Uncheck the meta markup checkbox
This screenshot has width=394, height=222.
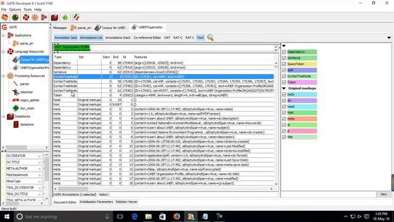[x=284, y=119]
